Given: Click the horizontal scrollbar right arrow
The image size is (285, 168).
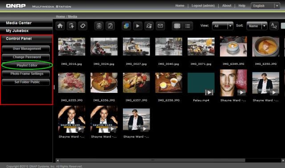Looking at the screenshot, I should pos(283,160).
